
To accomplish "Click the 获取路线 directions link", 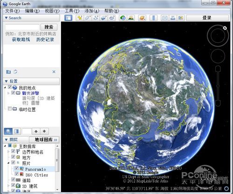I will click(x=21, y=40).
